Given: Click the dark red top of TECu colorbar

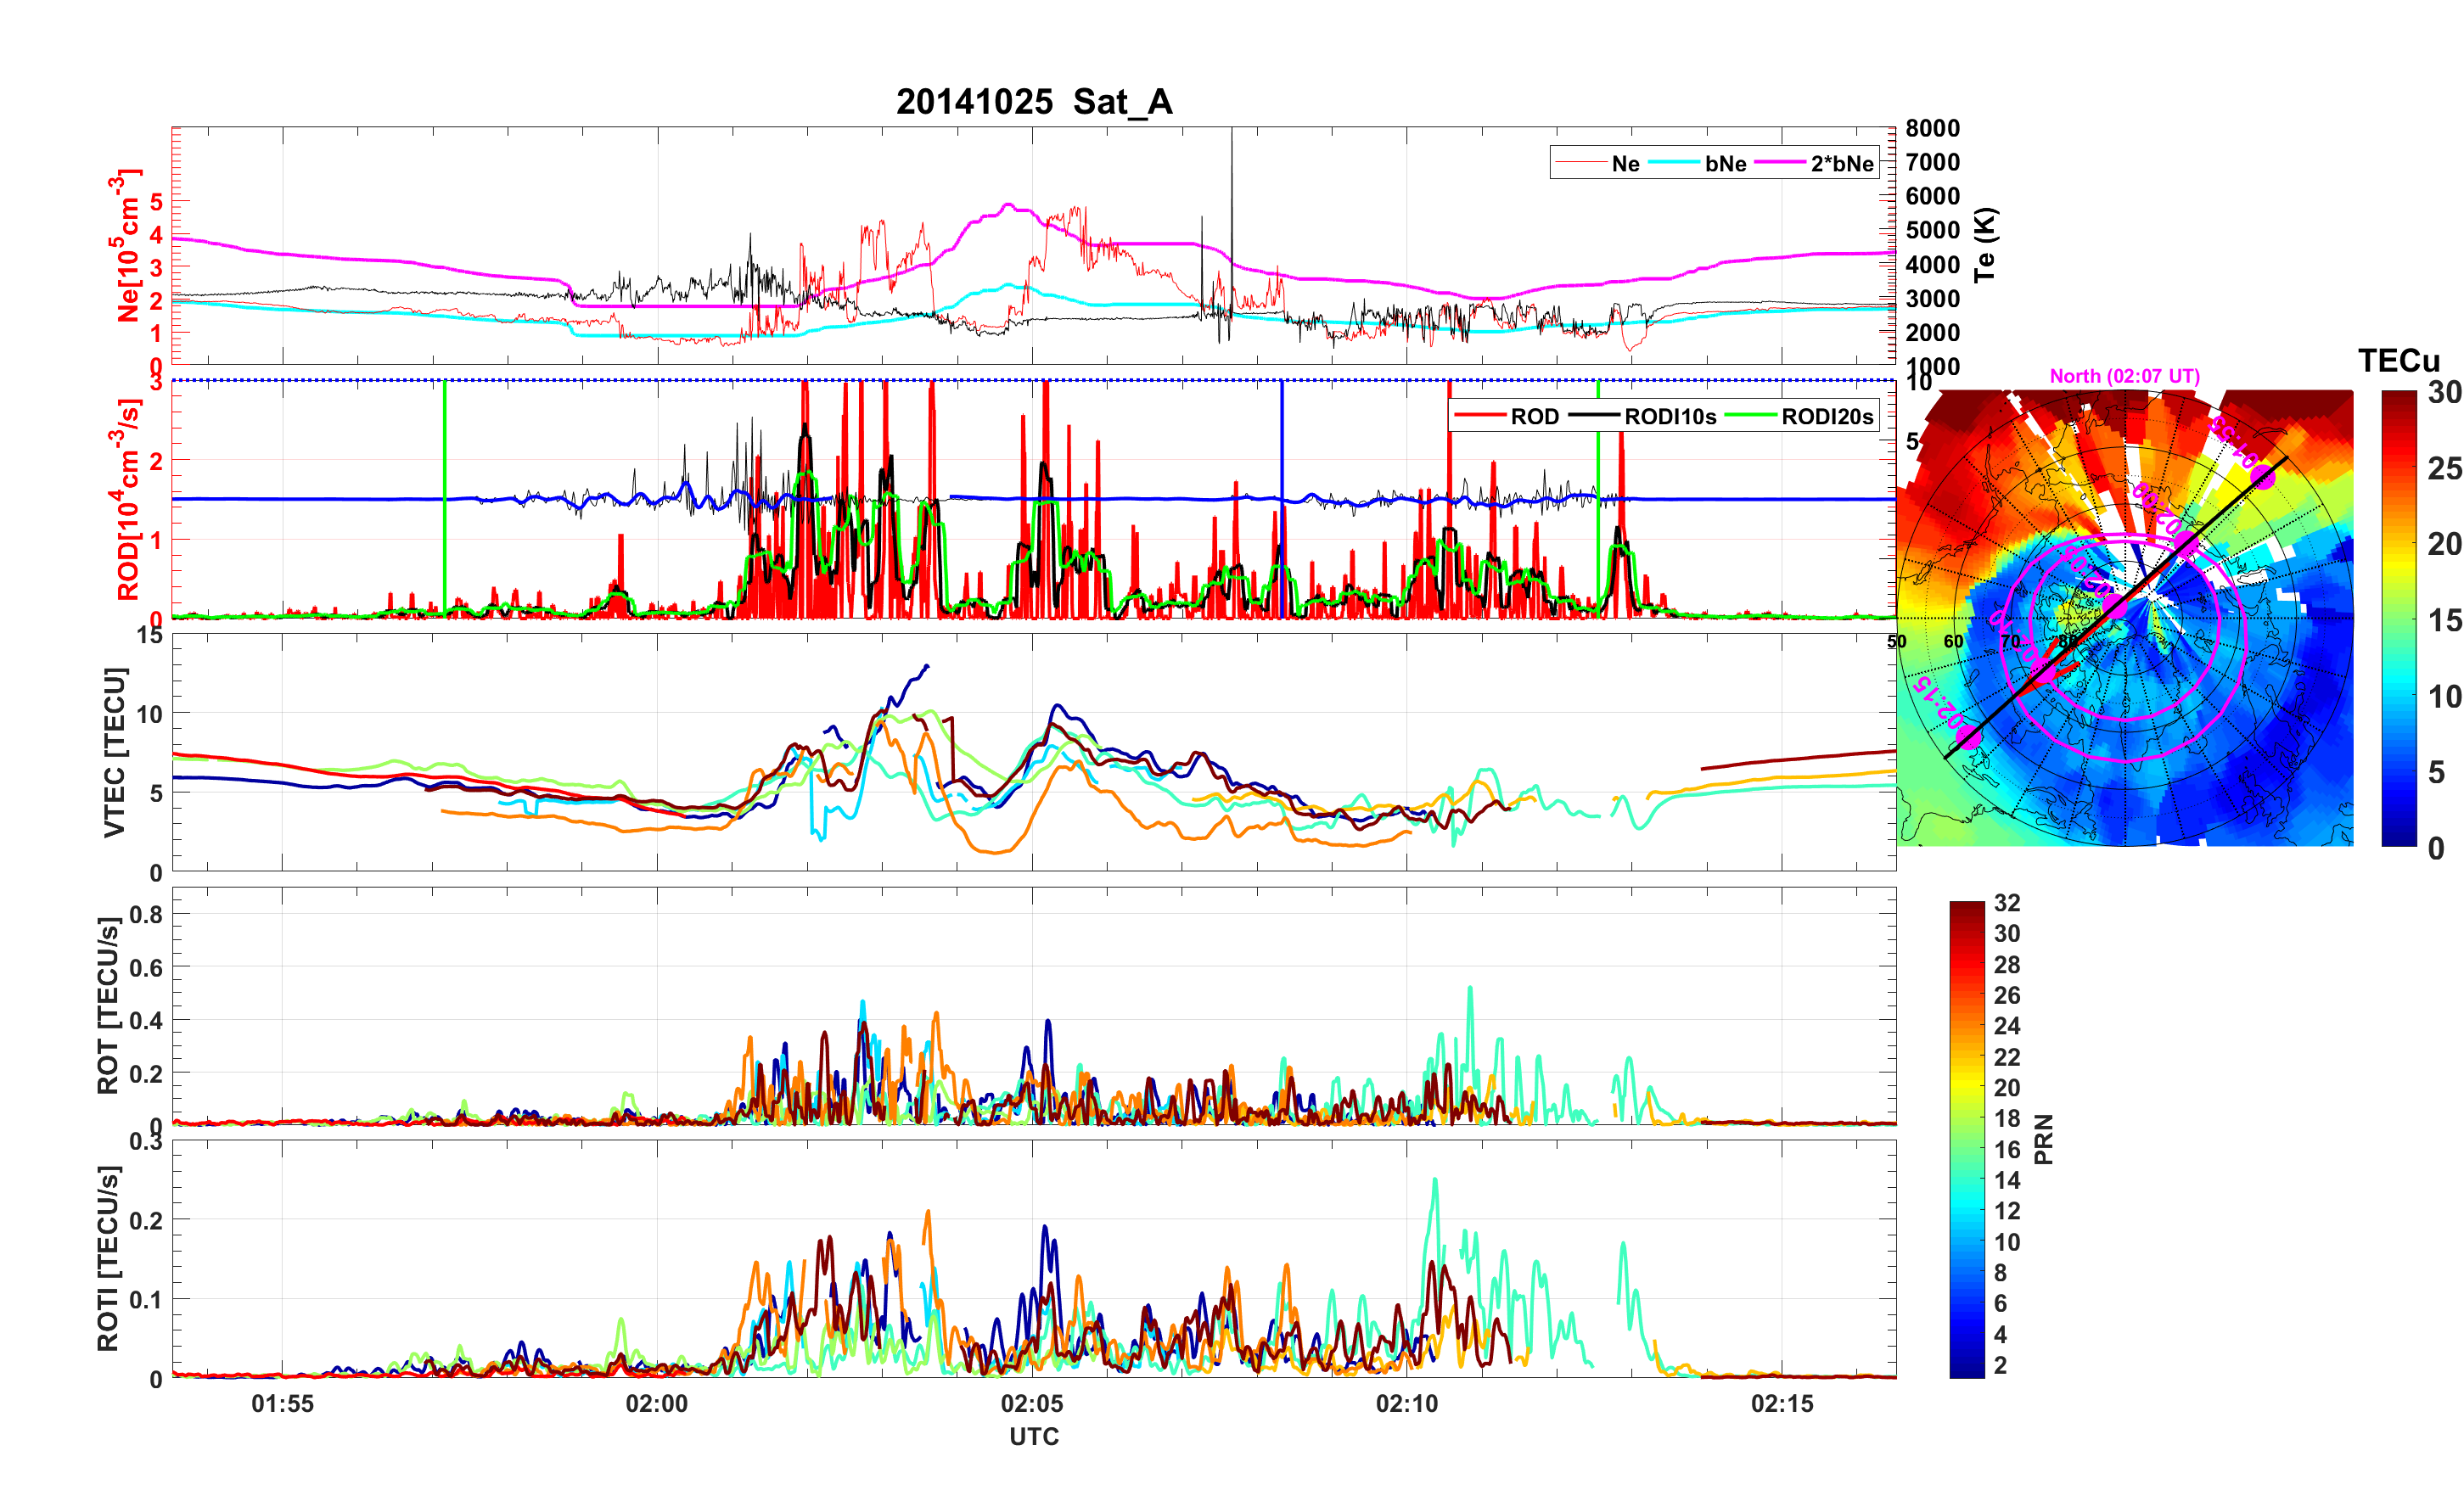Looking at the screenshot, I should click(2398, 398).
